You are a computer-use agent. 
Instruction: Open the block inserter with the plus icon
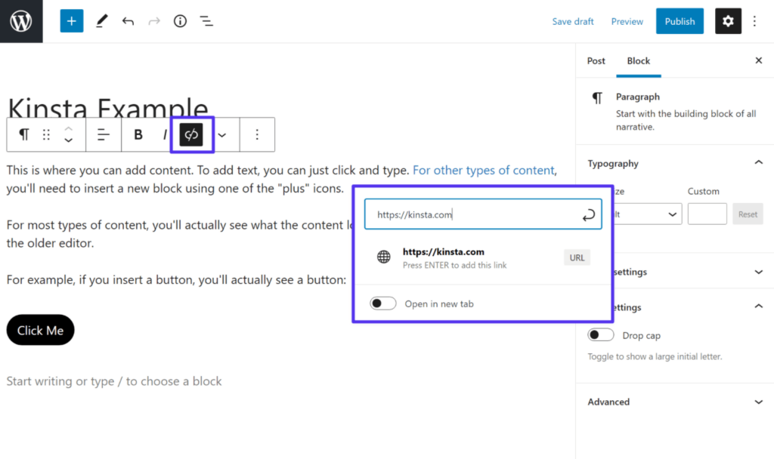71,20
